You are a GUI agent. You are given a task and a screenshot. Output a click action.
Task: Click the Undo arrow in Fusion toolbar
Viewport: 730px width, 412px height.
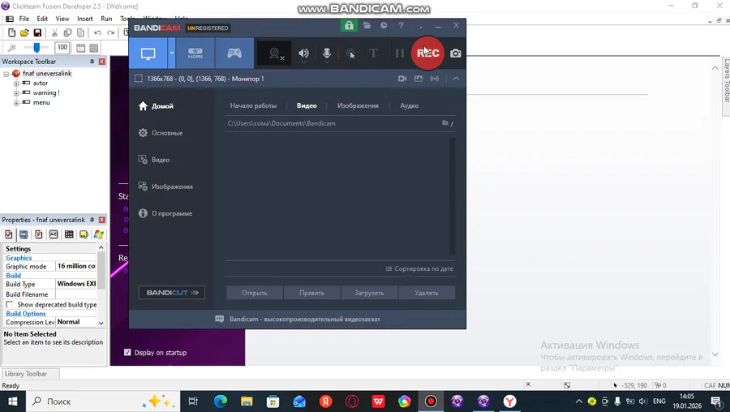click(97, 32)
